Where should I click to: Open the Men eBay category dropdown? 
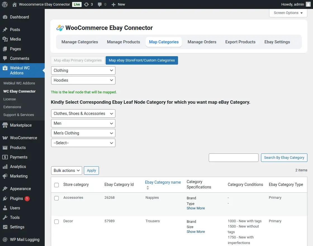83,123
